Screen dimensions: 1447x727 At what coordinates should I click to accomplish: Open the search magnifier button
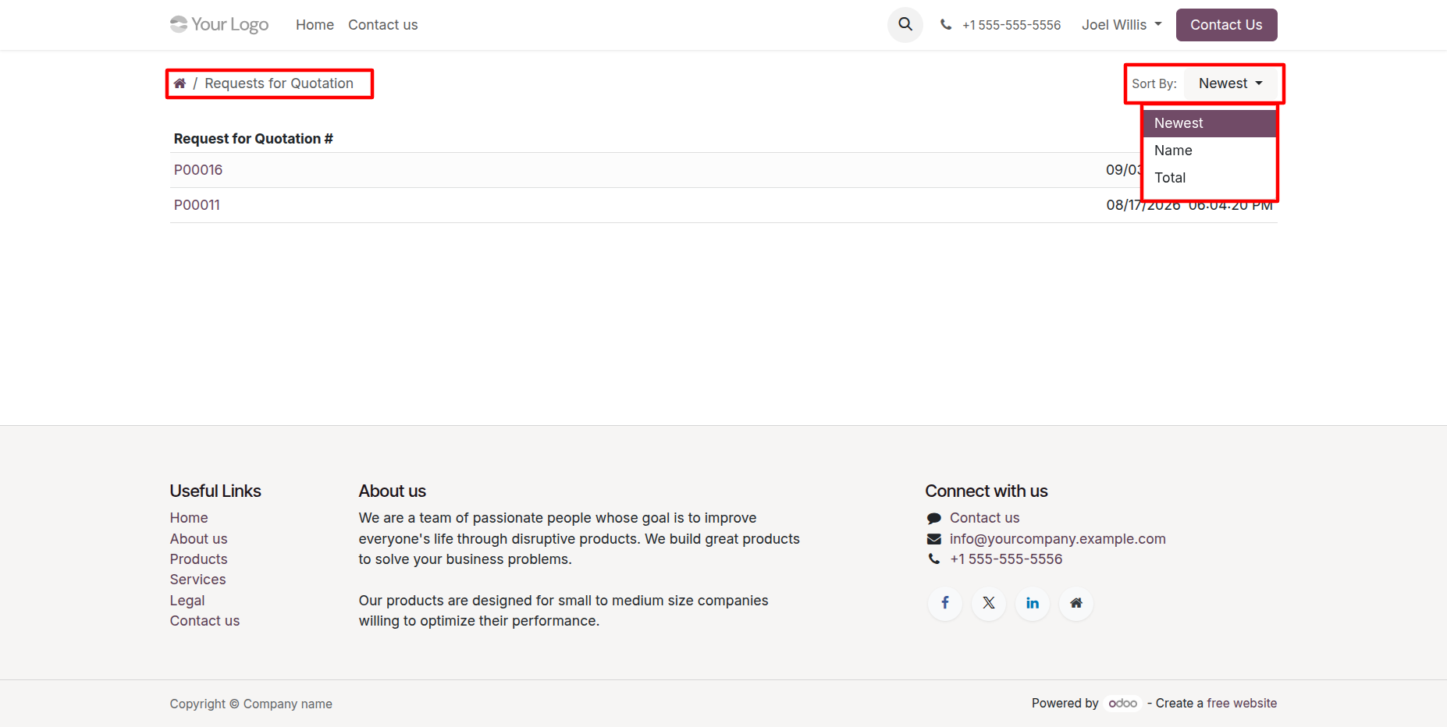905,25
